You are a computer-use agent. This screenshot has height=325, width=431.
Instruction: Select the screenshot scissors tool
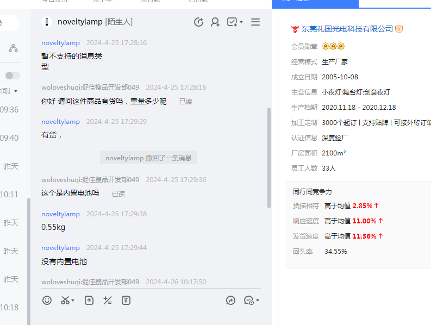(x=65, y=300)
